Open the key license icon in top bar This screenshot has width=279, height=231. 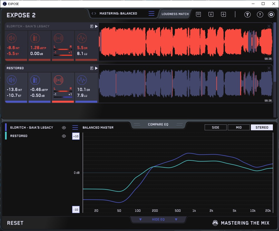tap(247, 15)
